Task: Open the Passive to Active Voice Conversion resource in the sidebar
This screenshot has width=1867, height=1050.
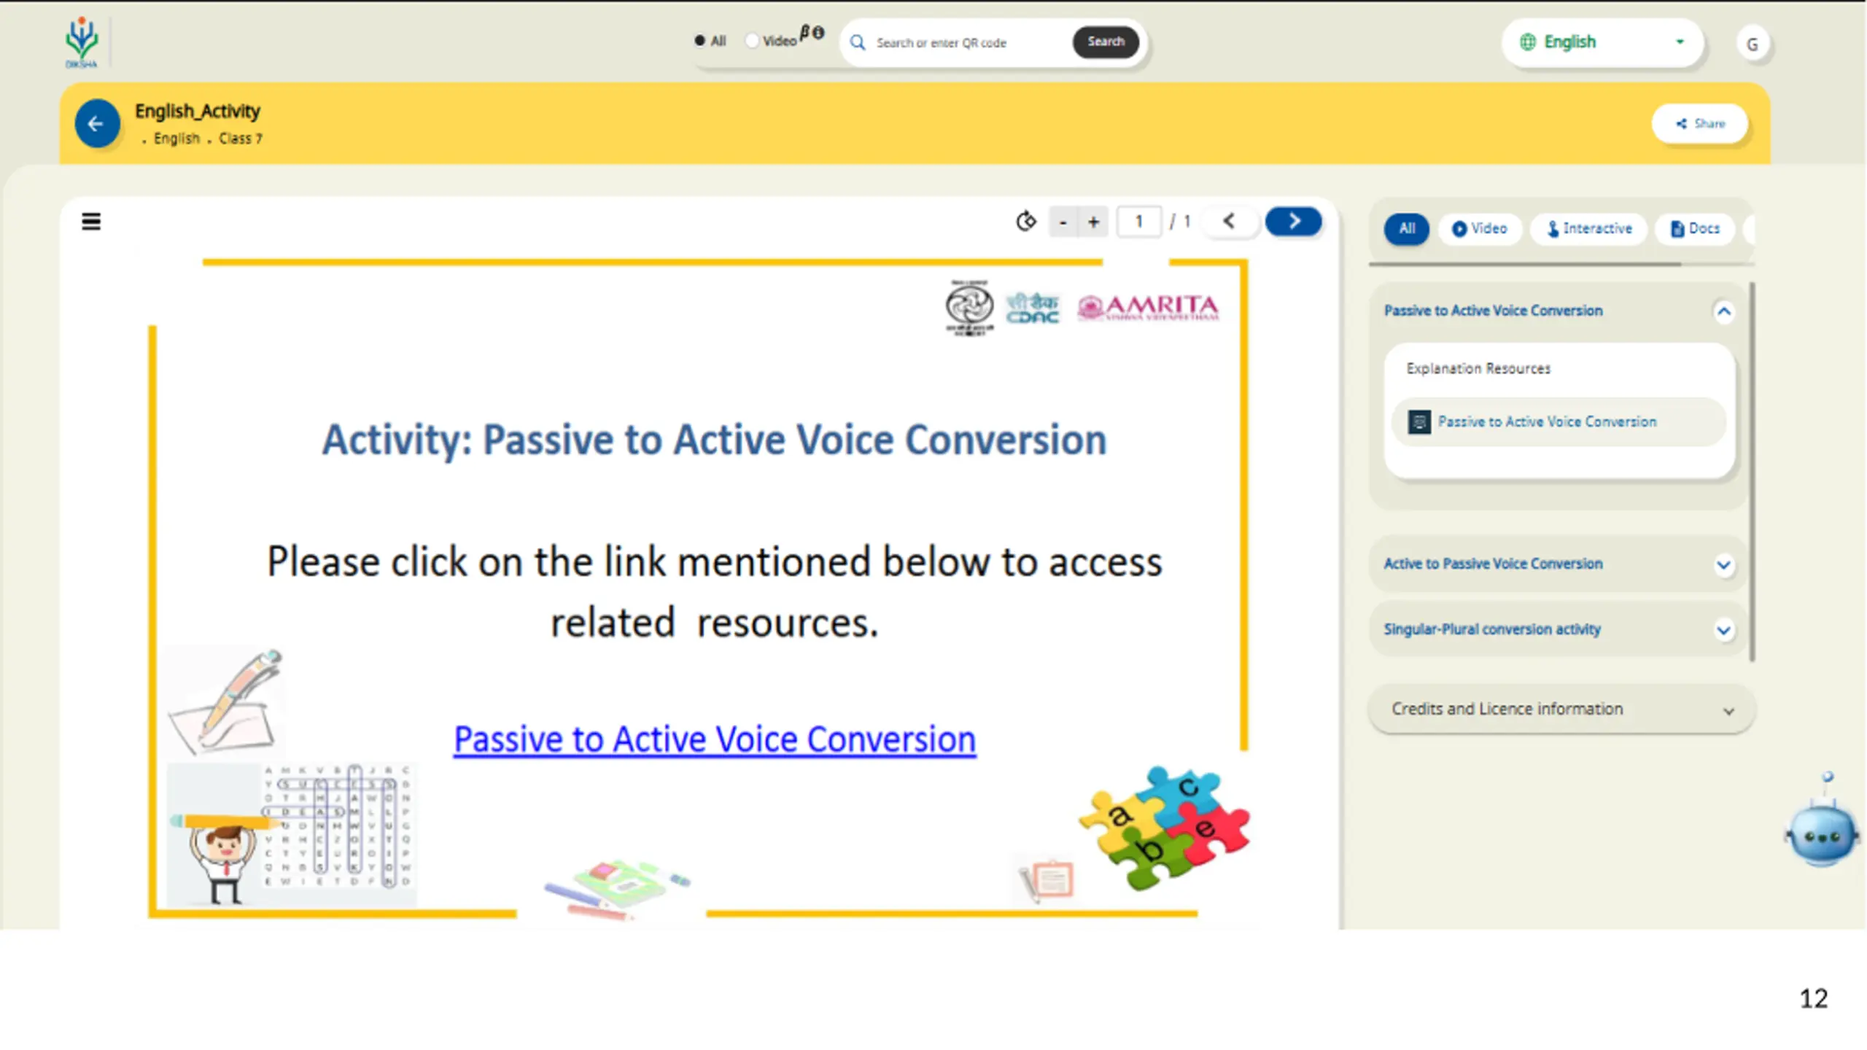Action: 1559,421
